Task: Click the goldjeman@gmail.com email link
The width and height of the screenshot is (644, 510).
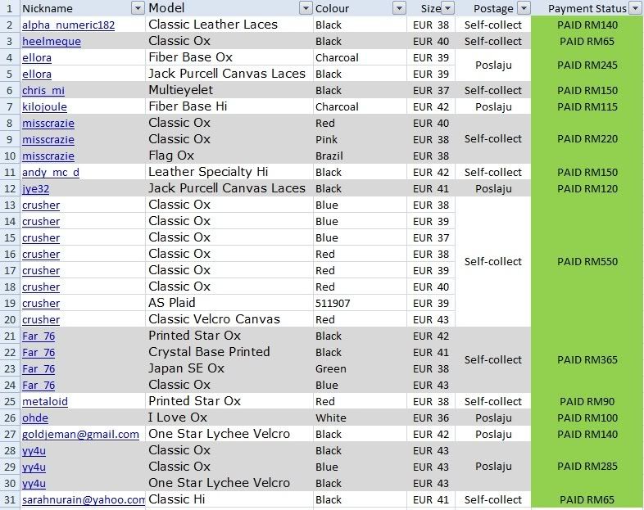Action: pos(80,435)
